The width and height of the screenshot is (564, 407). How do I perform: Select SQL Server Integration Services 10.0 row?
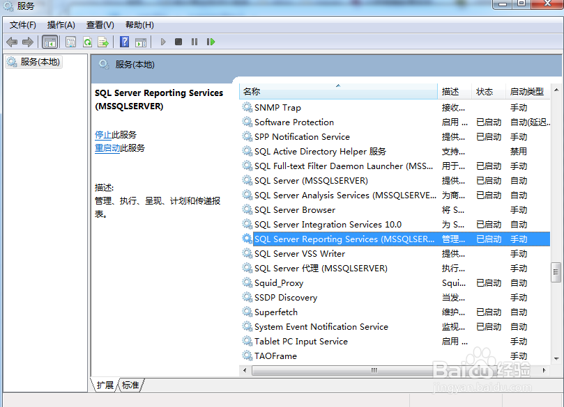[x=395, y=224]
